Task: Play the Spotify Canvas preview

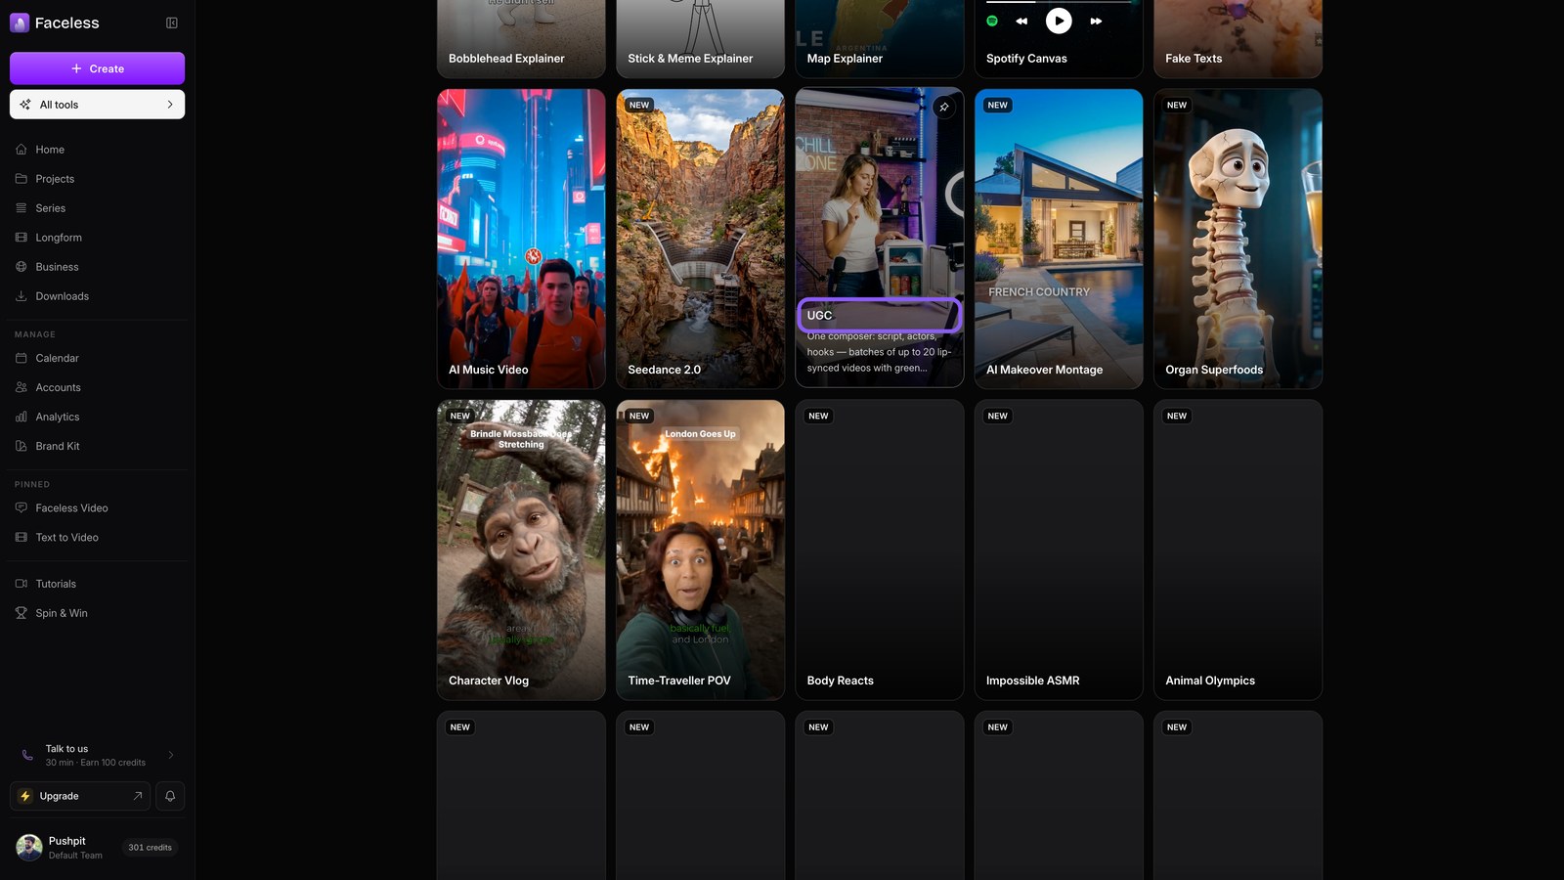Action: [x=1059, y=21]
